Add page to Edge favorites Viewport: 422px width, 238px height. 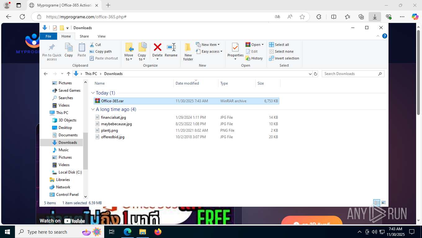point(302,17)
